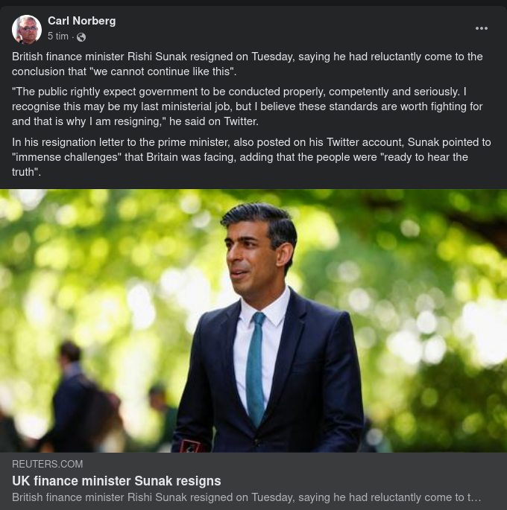Viewport: 507px width, 510px height.
Task: Click the REUTERS.COM source label
Action: (48, 464)
